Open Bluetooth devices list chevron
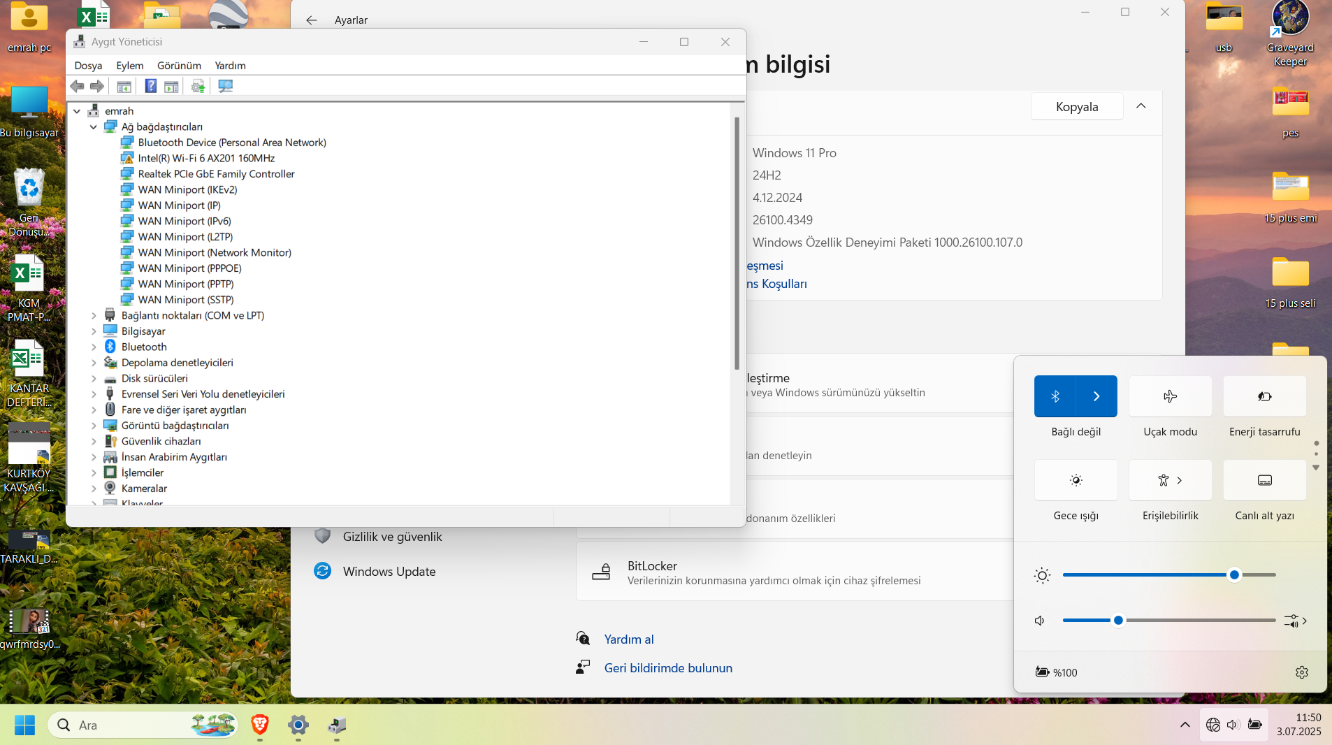Screen dimensions: 1332x745 (1096, 396)
